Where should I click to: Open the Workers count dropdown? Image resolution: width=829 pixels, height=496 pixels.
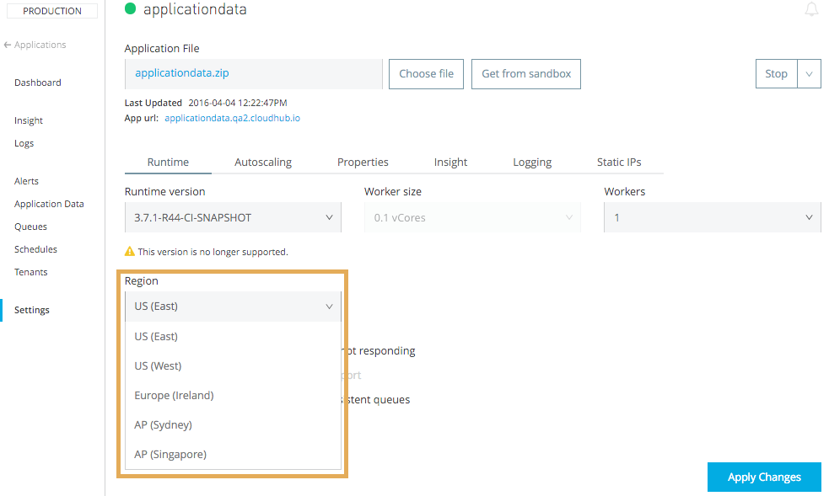(x=712, y=217)
